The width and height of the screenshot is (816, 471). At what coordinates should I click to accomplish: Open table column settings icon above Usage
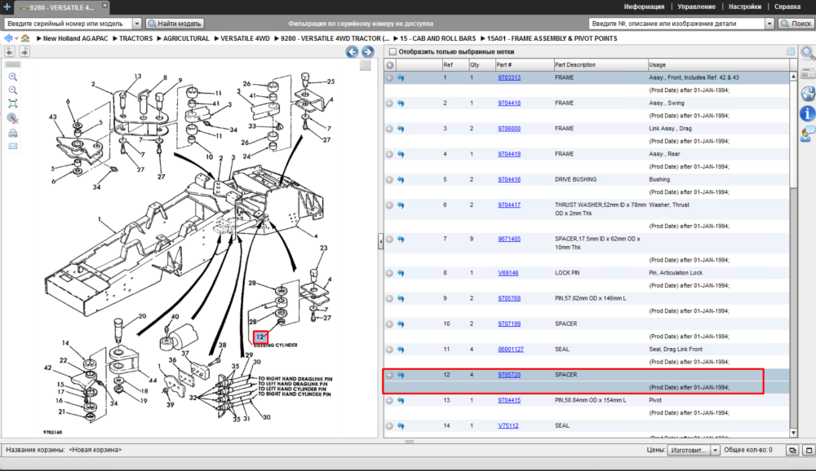click(791, 51)
